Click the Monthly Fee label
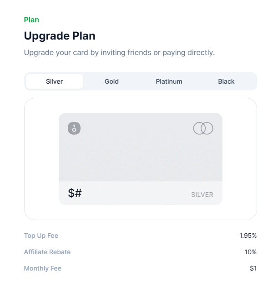Viewport: 273px width, 296px height. pos(43,268)
